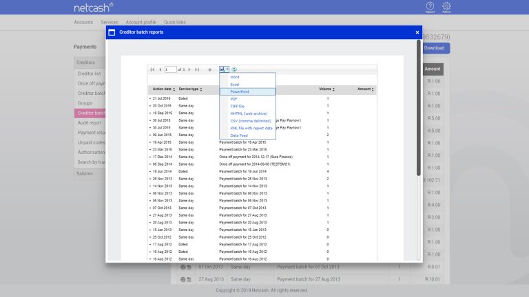Open Support help icon in header
This screenshot has height=297, width=529.
coord(430,7)
